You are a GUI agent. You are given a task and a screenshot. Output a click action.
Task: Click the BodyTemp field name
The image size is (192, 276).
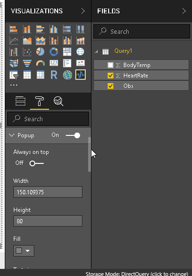137,65
